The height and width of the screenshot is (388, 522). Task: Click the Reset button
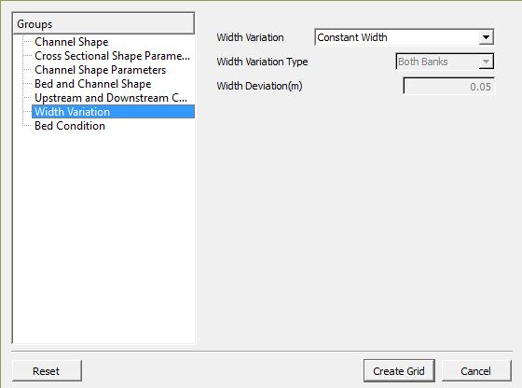pos(47,370)
